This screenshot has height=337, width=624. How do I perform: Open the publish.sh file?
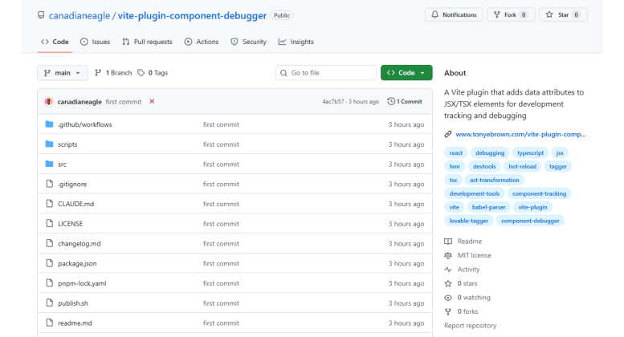tap(73, 303)
